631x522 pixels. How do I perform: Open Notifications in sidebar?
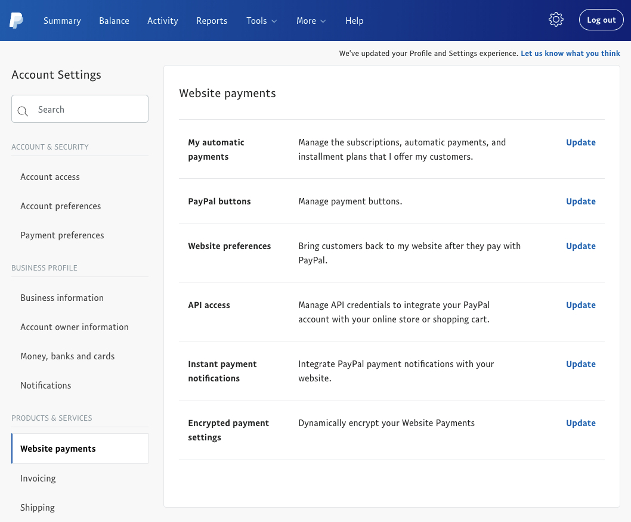[x=46, y=386]
